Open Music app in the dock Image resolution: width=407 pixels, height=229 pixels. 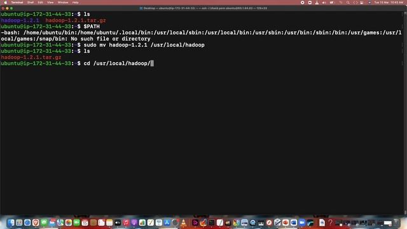[126, 223]
